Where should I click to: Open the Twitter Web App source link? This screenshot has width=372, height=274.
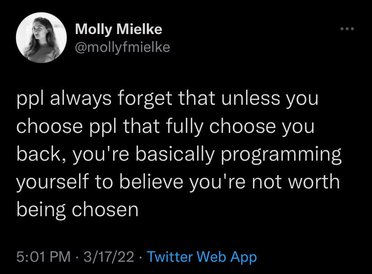[x=202, y=257]
